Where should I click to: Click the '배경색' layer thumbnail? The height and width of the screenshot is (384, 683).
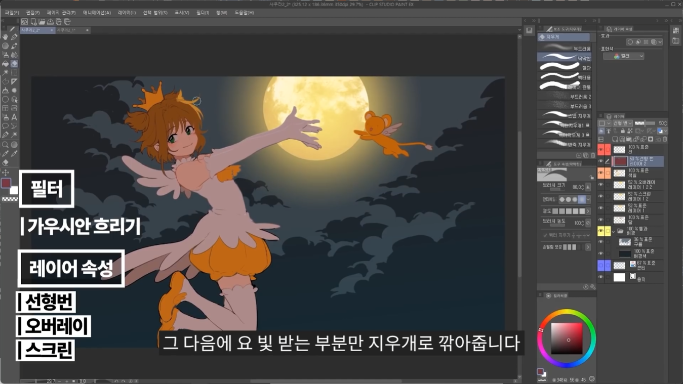(x=625, y=253)
